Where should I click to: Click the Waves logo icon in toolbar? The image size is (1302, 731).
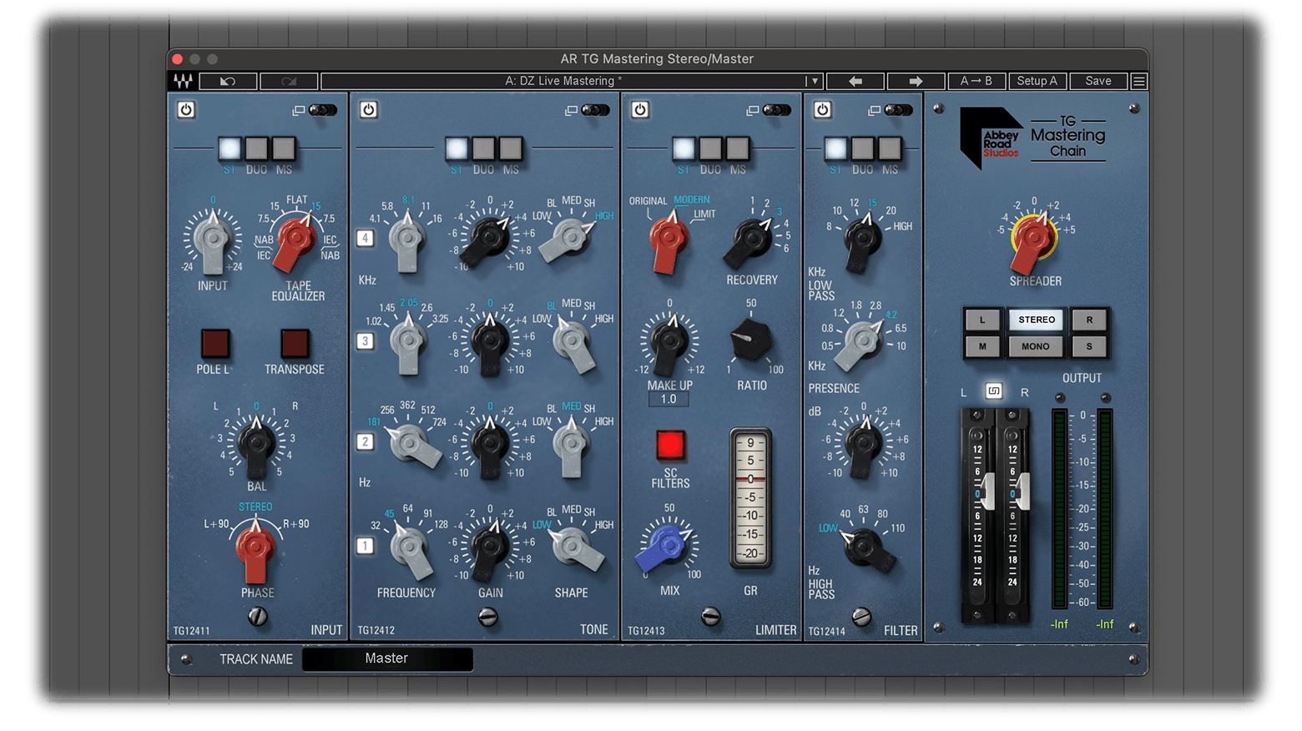(x=184, y=81)
